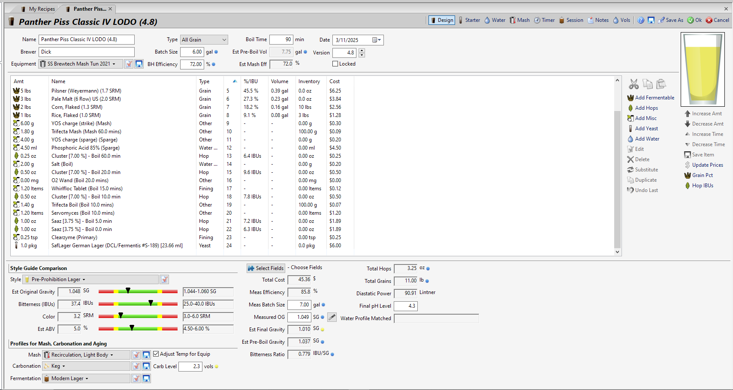The image size is (733, 390).
Task: Switch to the Water tab
Action: click(495, 20)
